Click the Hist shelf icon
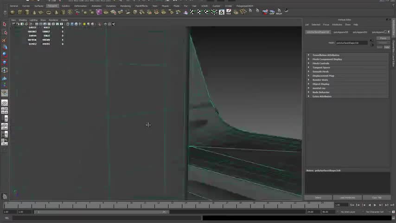Viewport: 396px width, 223px height. tap(229, 12)
